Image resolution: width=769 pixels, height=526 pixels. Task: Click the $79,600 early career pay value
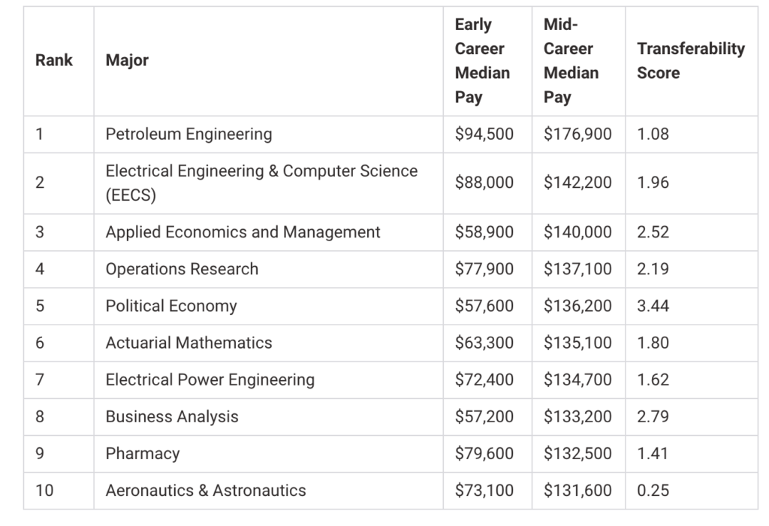point(484,454)
